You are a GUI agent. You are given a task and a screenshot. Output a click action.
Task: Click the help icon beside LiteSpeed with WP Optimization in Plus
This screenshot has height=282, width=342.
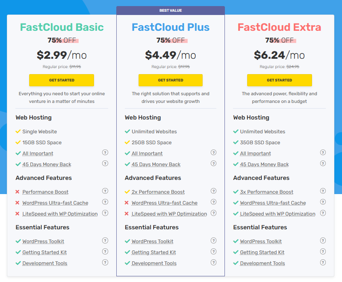[x=214, y=213]
